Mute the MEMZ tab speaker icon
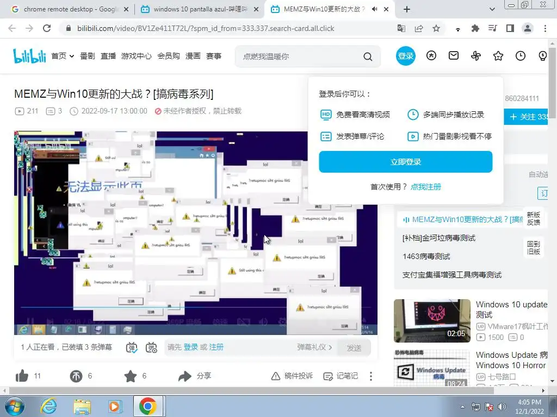The width and height of the screenshot is (557, 417). (x=374, y=9)
